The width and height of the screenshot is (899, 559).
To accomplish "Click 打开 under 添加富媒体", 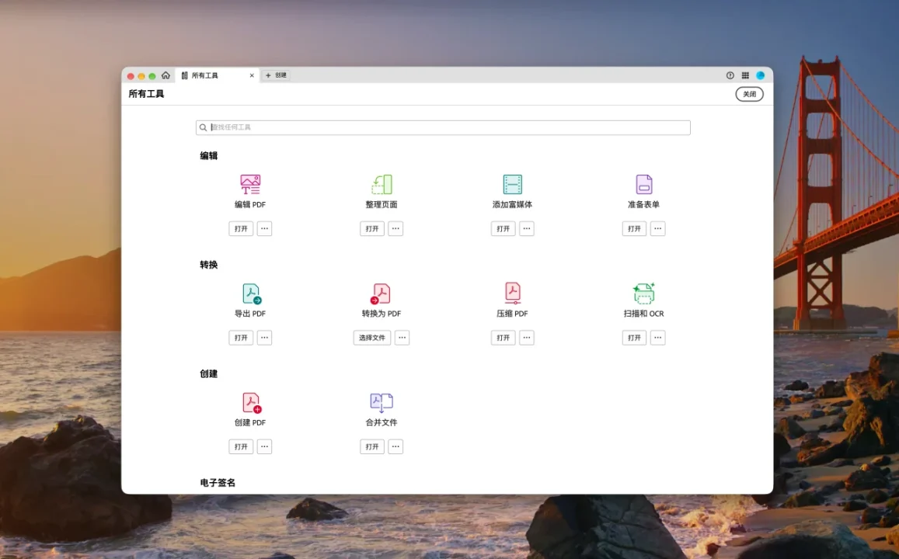I will click(x=503, y=228).
